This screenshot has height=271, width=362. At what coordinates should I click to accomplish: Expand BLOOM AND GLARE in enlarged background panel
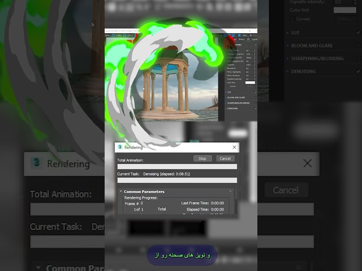(x=288, y=46)
